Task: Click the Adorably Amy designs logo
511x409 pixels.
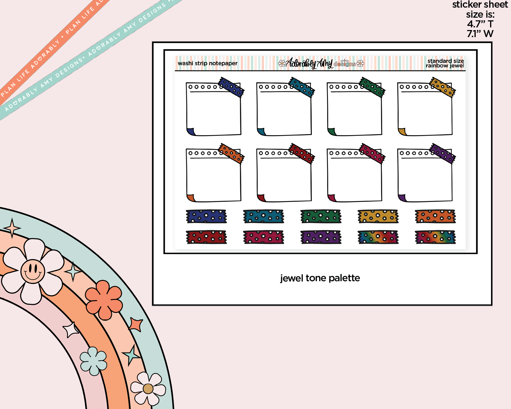Action: click(x=321, y=63)
